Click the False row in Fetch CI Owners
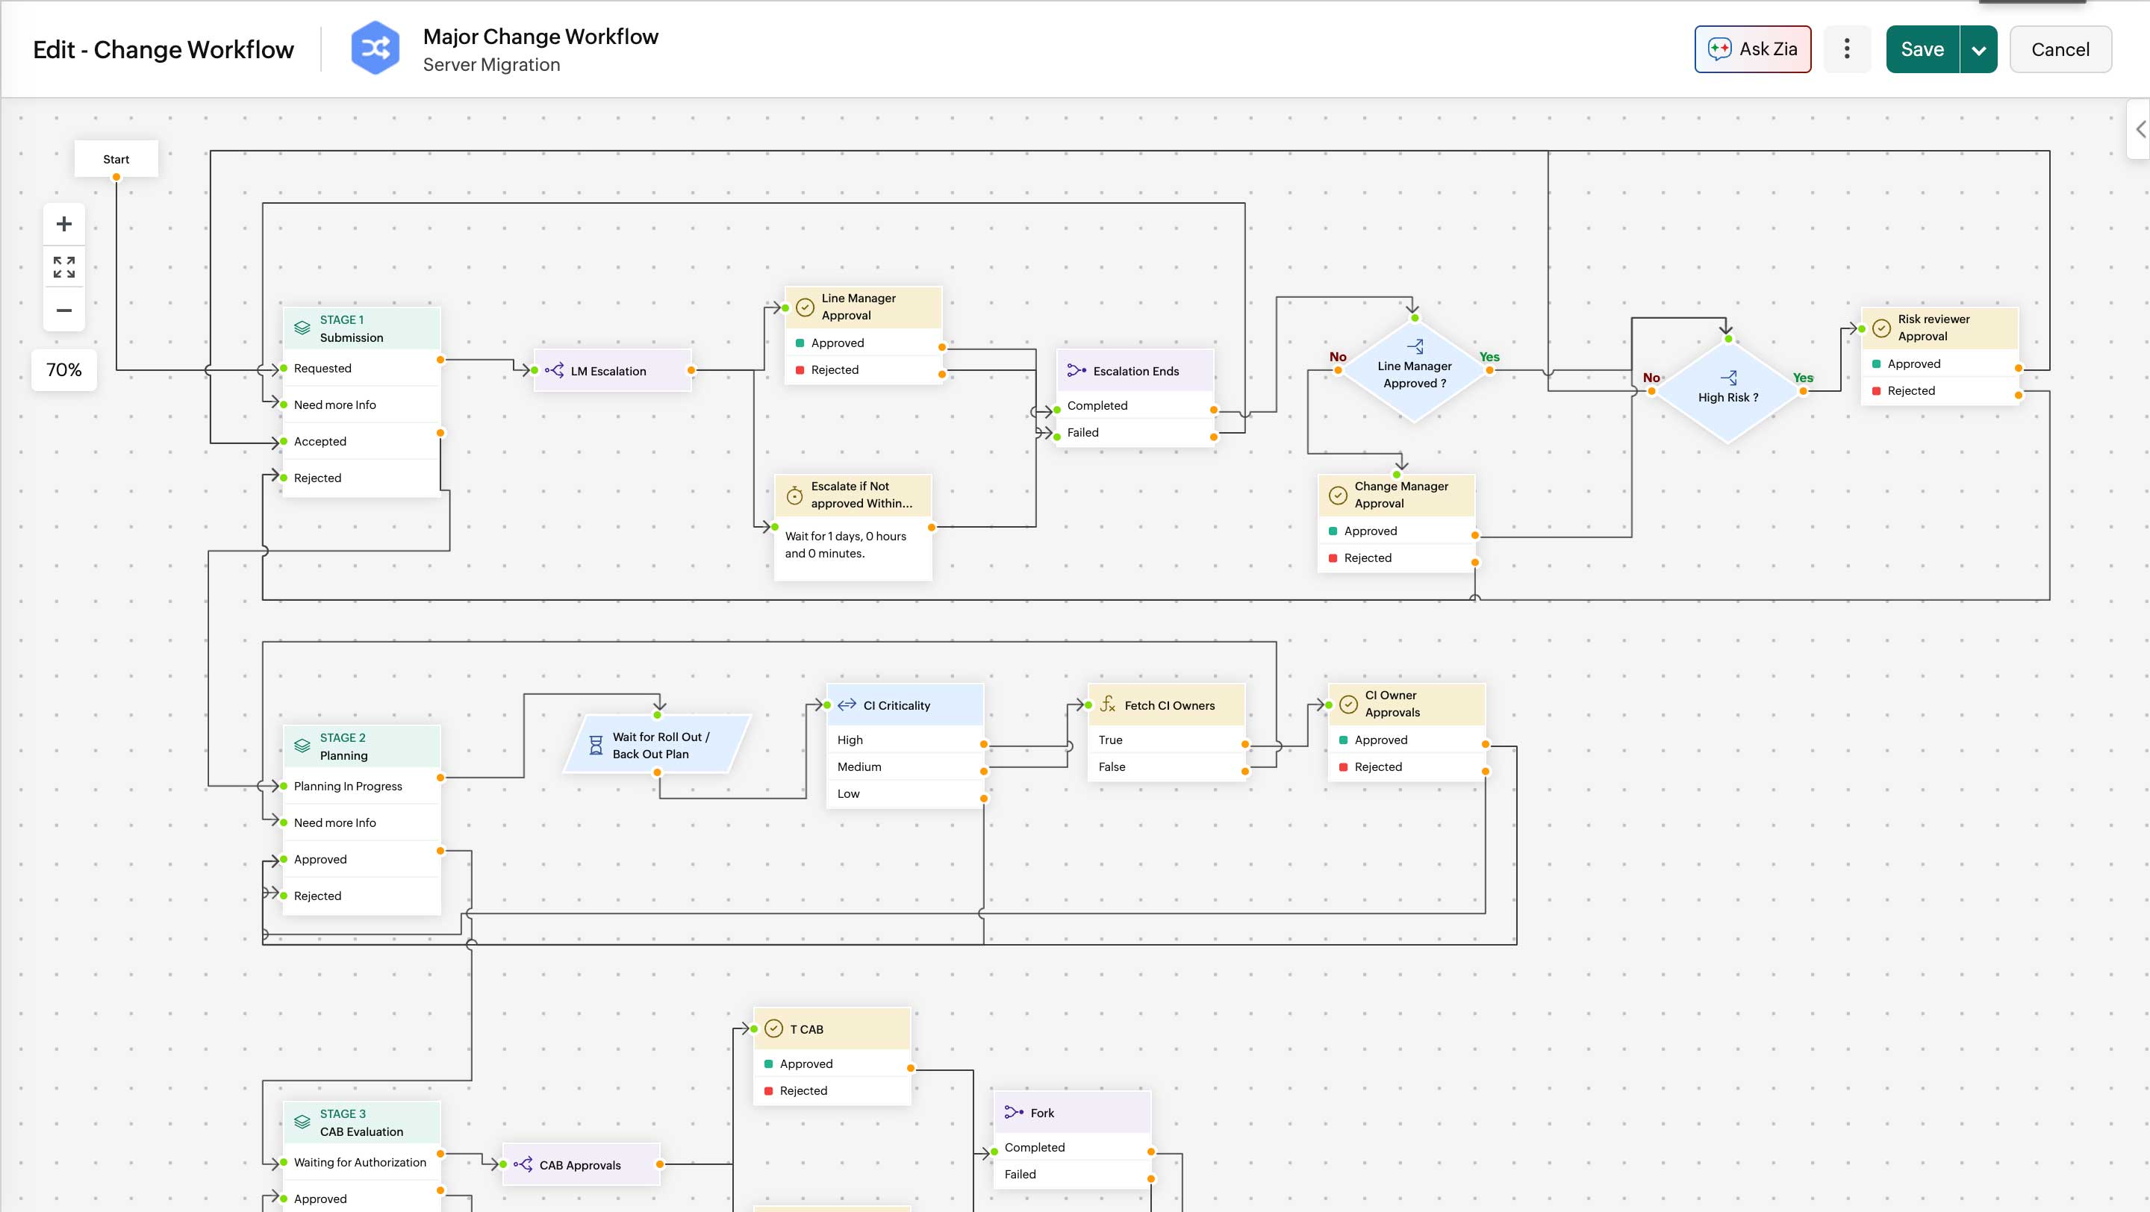The width and height of the screenshot is (2150, 1212). coord(1166,766)
